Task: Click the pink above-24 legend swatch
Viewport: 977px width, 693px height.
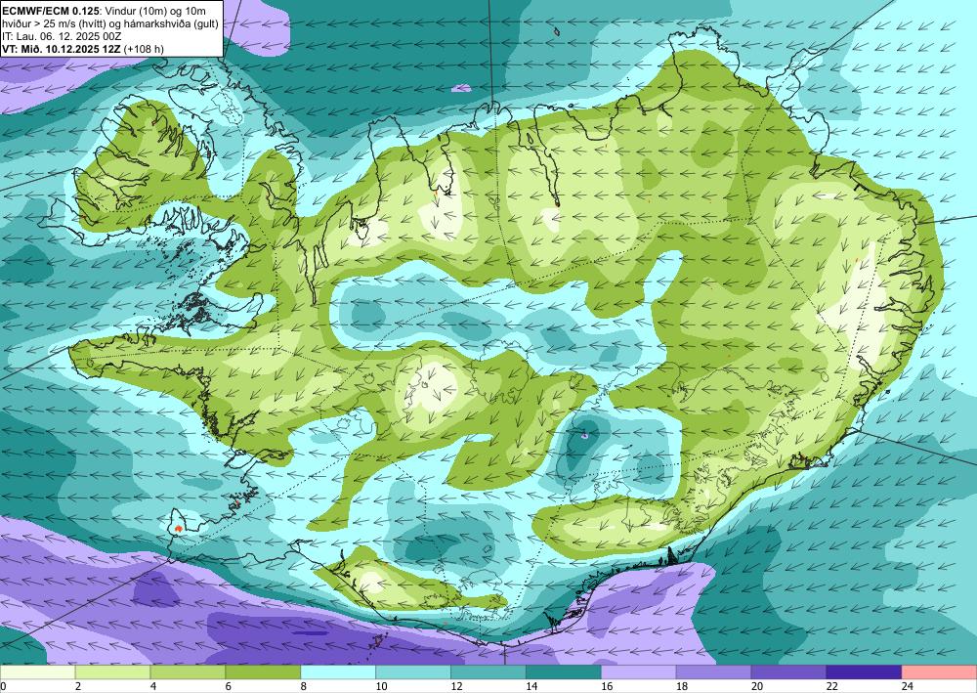Action: 939,672
